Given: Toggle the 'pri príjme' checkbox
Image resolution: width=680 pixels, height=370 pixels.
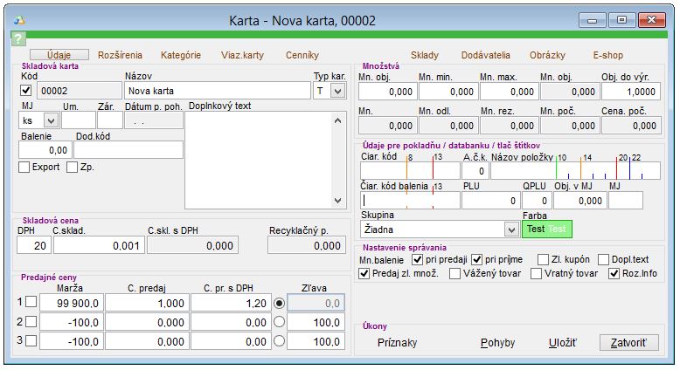Looking at the screenshot, I should click(x=476, y=259).
